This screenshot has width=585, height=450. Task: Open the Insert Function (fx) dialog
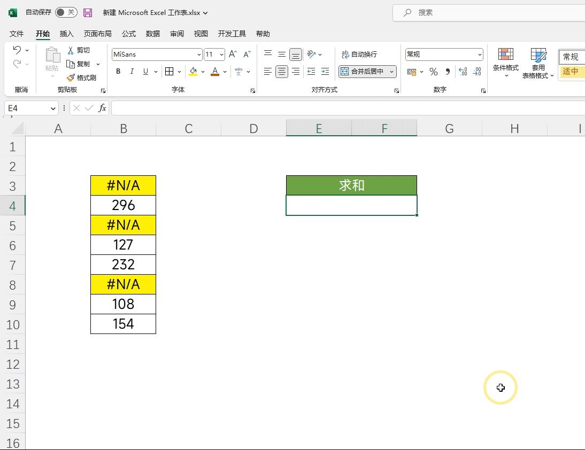102,108
